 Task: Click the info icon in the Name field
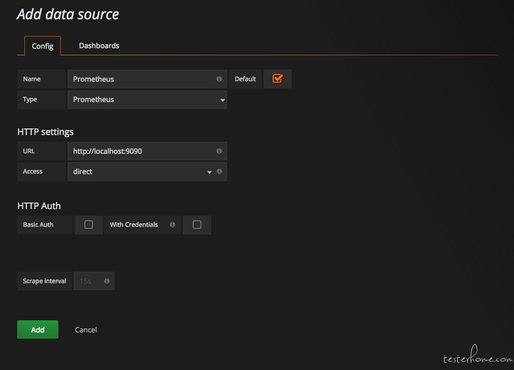219,79
